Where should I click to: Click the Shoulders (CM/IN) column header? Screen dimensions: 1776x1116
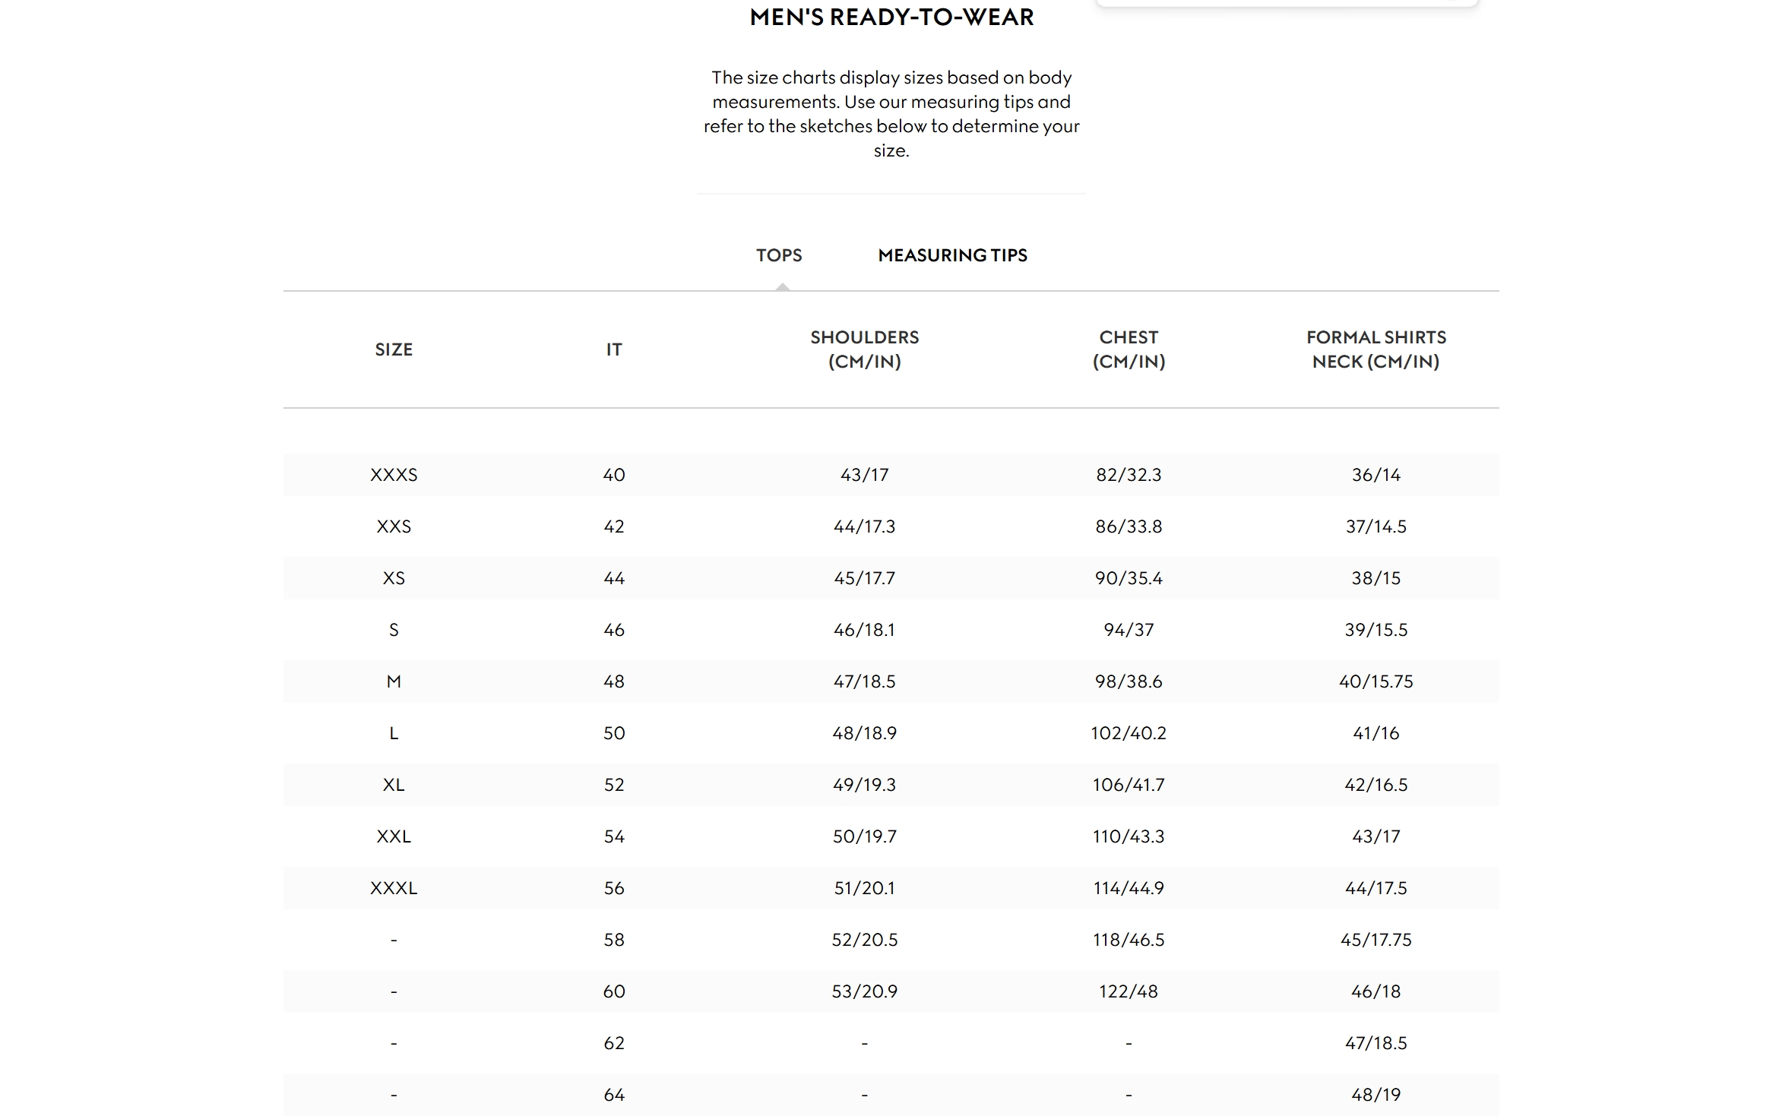[x=864, y=349]
